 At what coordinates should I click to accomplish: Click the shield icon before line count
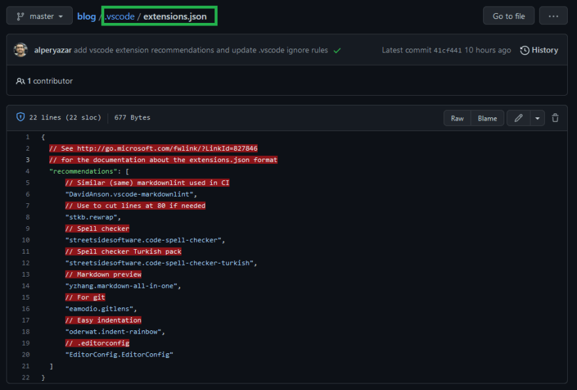point(20,117)
